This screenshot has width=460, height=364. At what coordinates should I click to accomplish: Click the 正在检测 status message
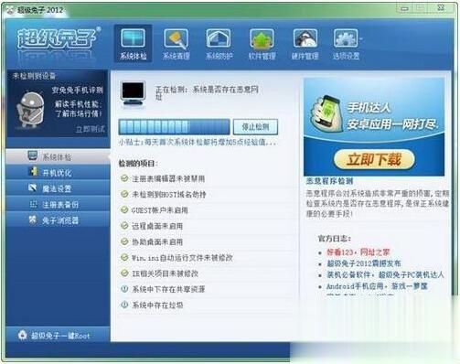pos(207,92)
